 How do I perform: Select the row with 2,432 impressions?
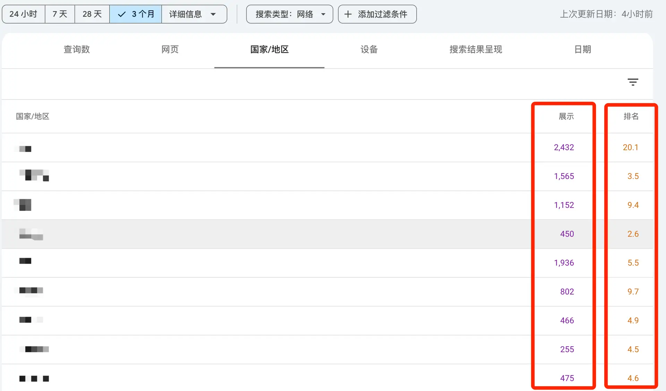click(327, 147)
